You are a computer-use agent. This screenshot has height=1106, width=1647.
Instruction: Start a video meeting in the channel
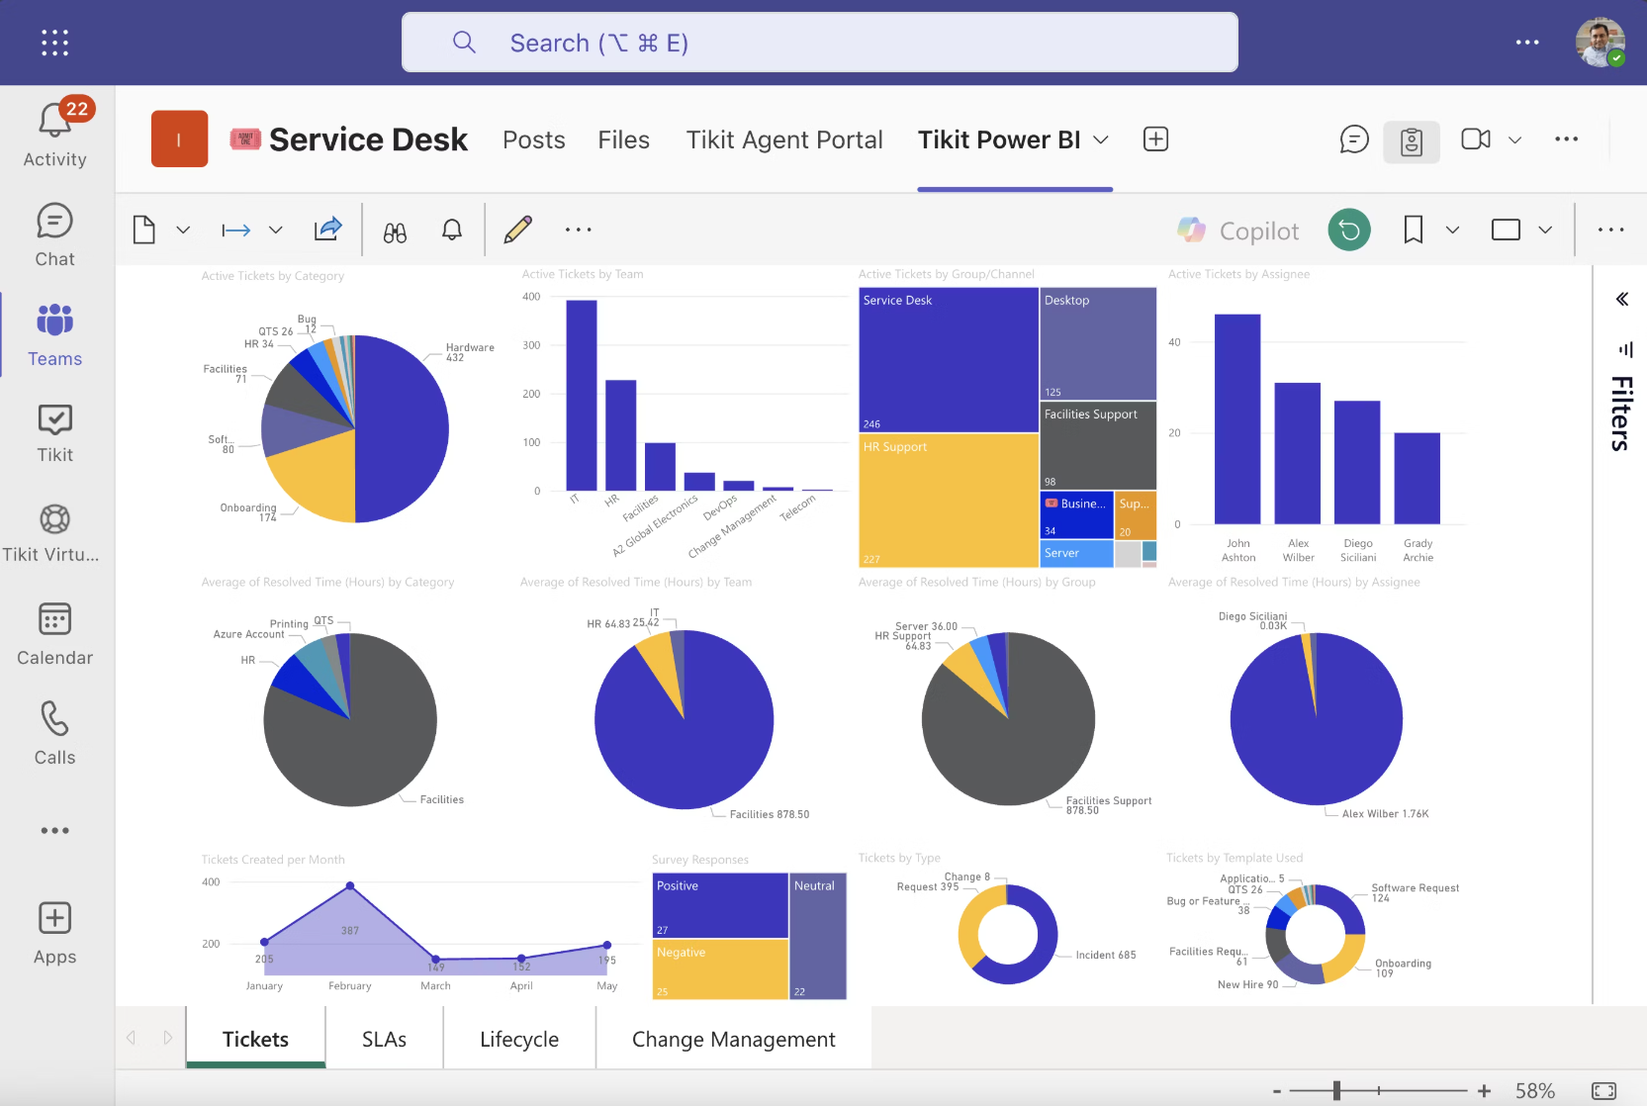(1476, 139)
